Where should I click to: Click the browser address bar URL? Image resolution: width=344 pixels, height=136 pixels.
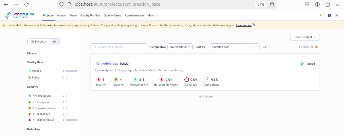117,4
